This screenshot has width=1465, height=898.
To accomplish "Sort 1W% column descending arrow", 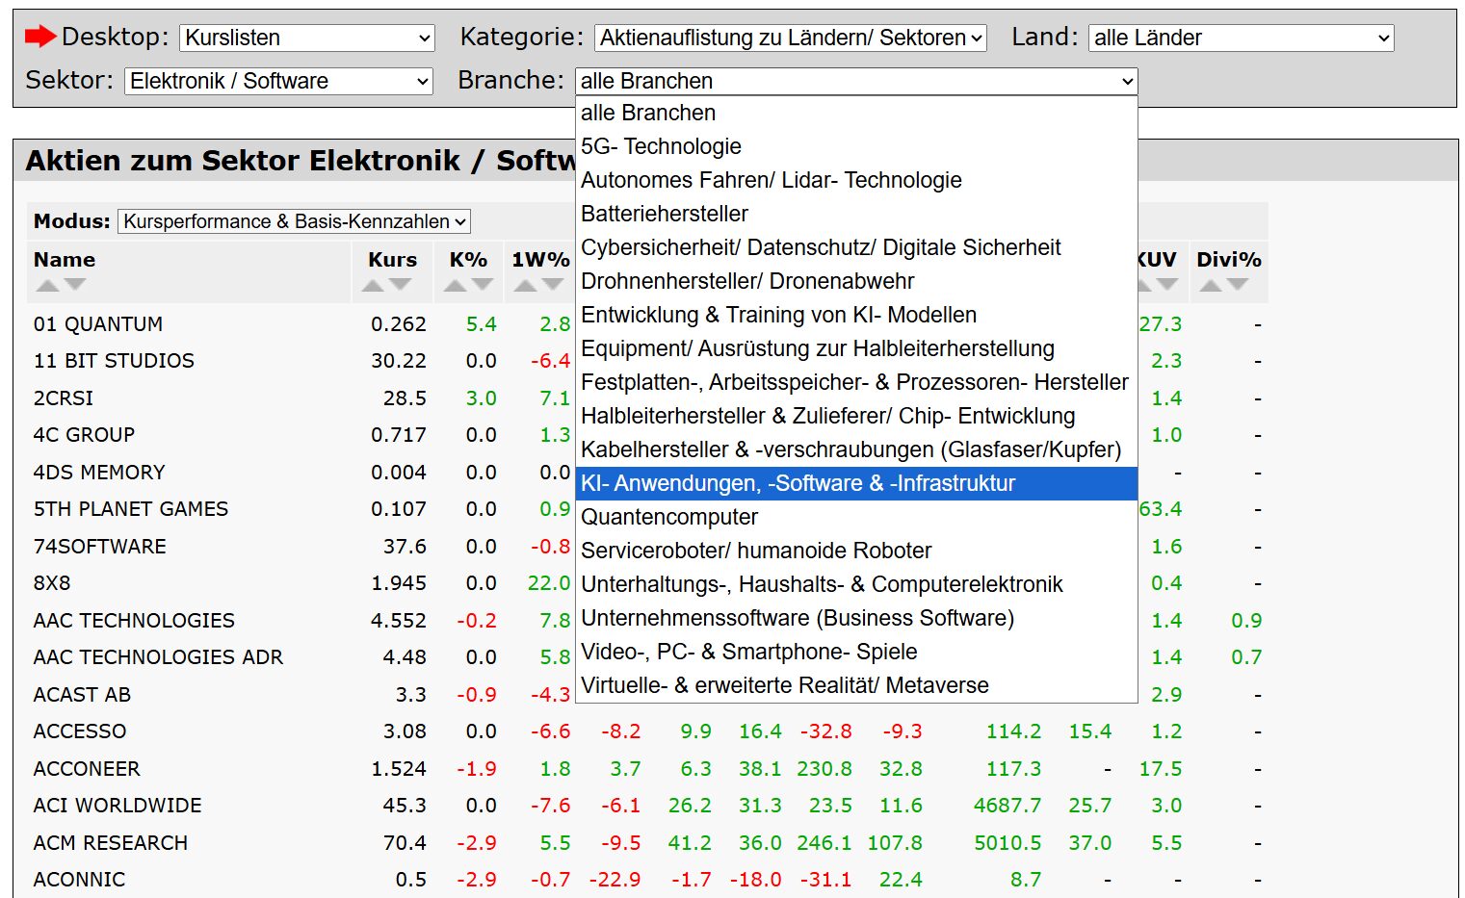I will pos(553,285).
